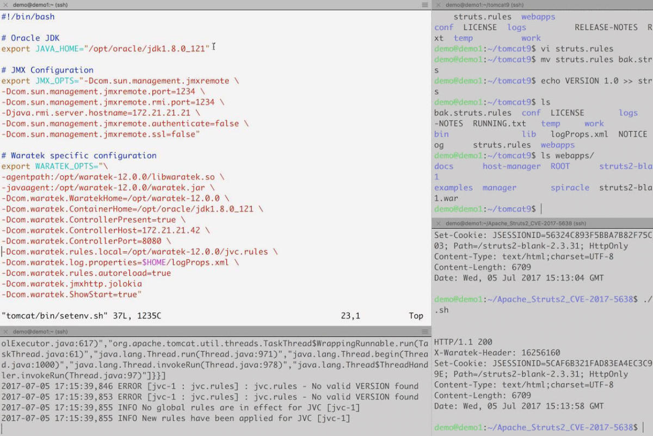Click the -javaagent waratek.jar line

pyautogui.click(x=108, y=188)
